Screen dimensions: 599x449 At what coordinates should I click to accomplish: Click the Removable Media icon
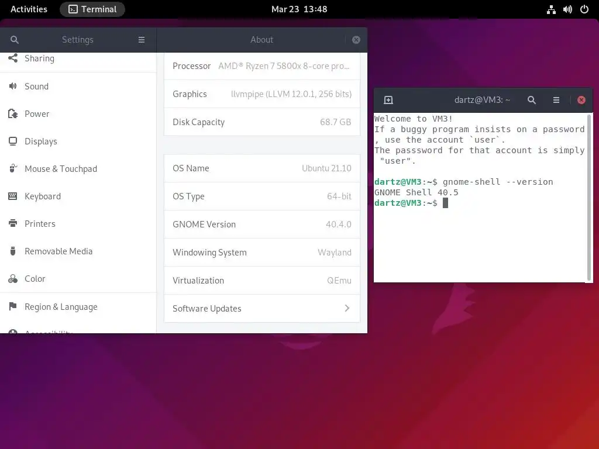click(13, 251)
